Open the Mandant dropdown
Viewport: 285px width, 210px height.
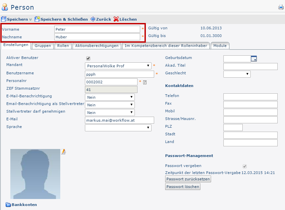click(118, 66)
